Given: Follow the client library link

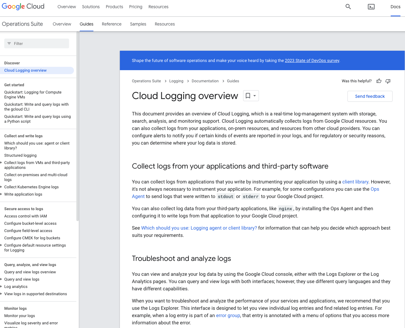Looking at the screenshot, I should tap(355, 182).
